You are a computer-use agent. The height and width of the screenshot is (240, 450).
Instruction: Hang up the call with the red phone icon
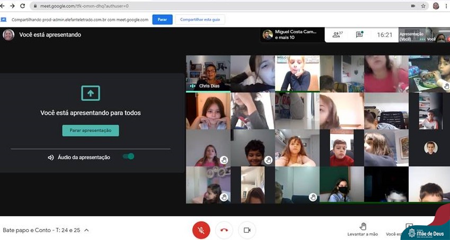point(224,230)
